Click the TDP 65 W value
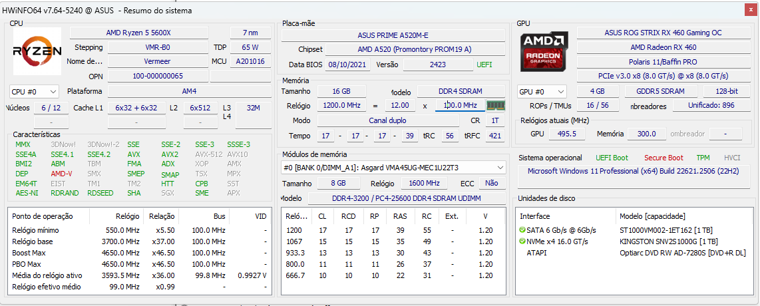 point(250,47)
